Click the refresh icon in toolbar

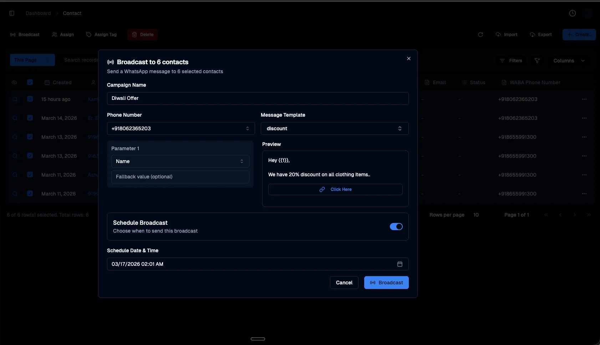[x=480, y=35]
